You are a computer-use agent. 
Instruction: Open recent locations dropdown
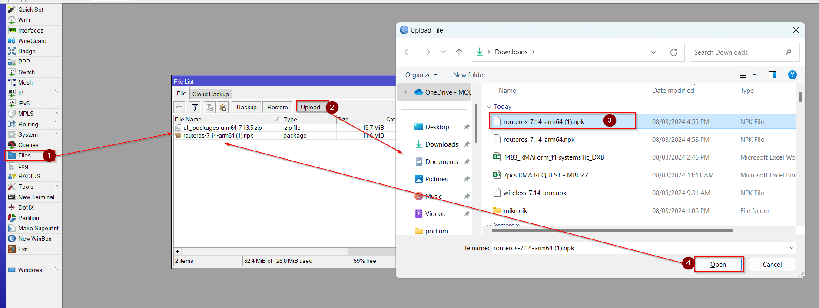(x=443, y=52)
